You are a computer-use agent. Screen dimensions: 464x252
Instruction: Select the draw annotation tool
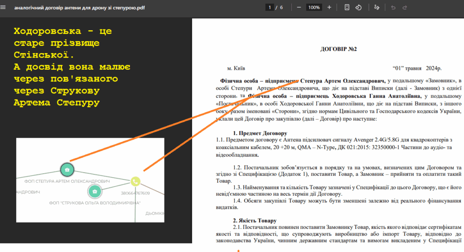(x=377, y=7)
